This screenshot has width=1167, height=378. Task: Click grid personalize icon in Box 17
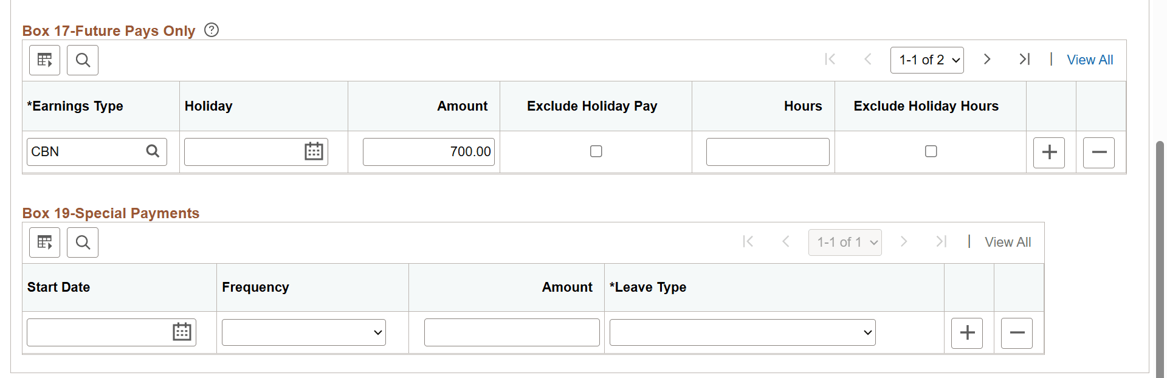click(x=45, y=60)
